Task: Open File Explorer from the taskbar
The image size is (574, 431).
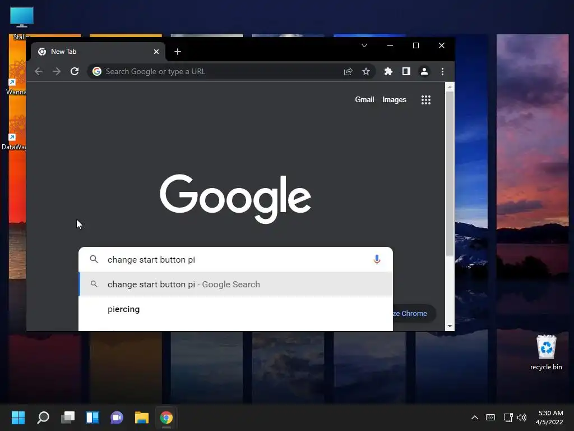Action: point(142,418)
